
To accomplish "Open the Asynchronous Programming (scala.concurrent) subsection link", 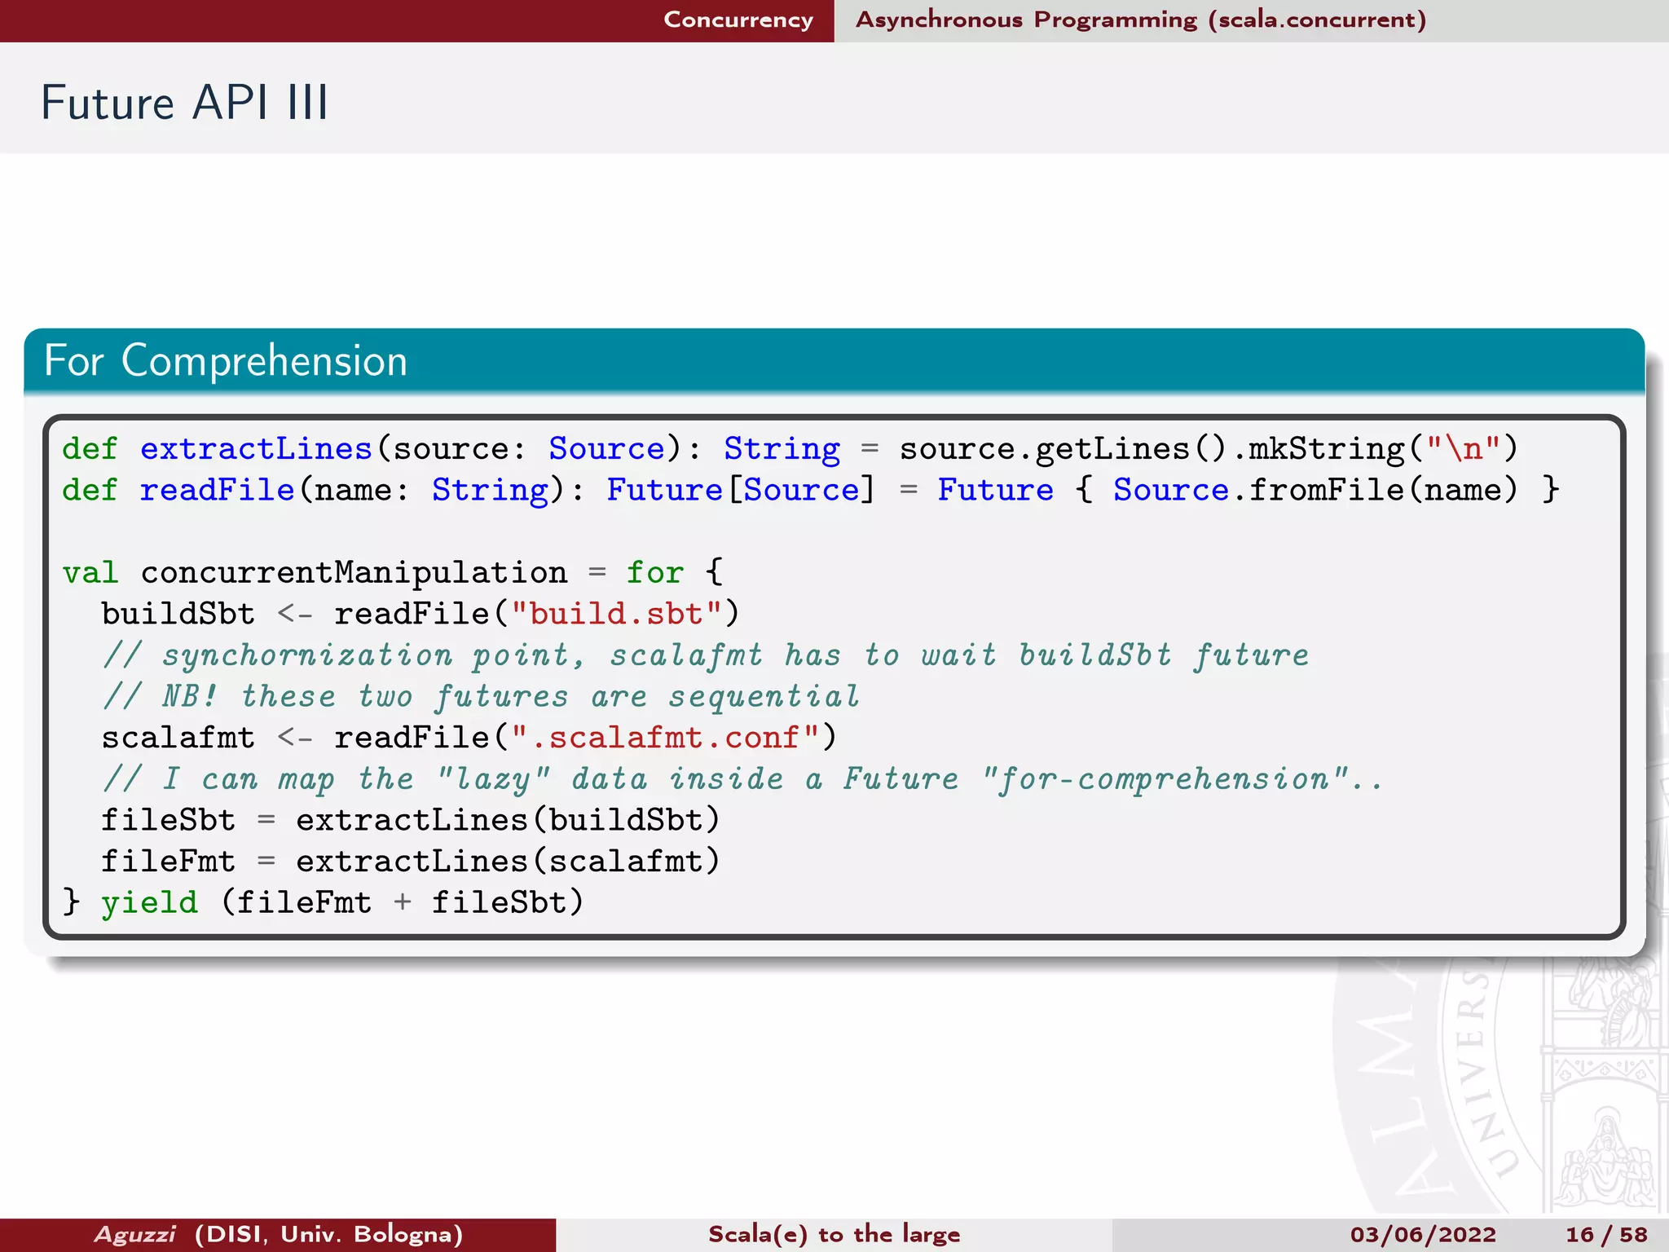I will [1141, 20].
